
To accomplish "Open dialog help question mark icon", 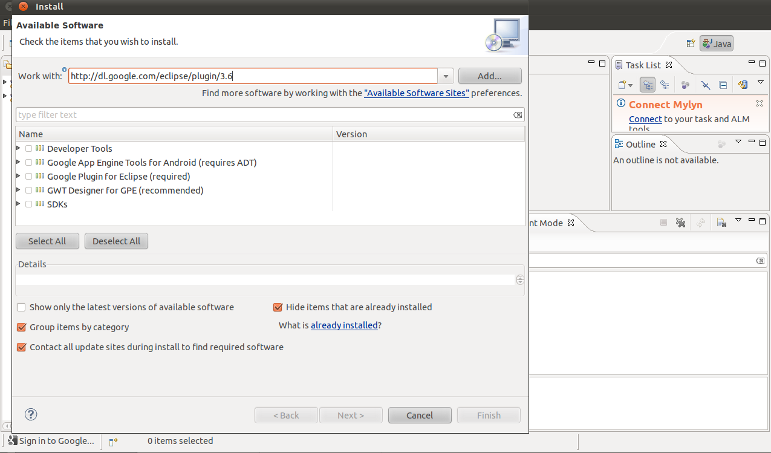I will [31, 414].
